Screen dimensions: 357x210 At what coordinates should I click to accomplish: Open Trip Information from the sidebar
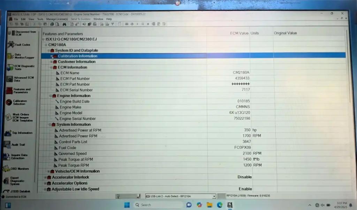click(x=8, y=133)
